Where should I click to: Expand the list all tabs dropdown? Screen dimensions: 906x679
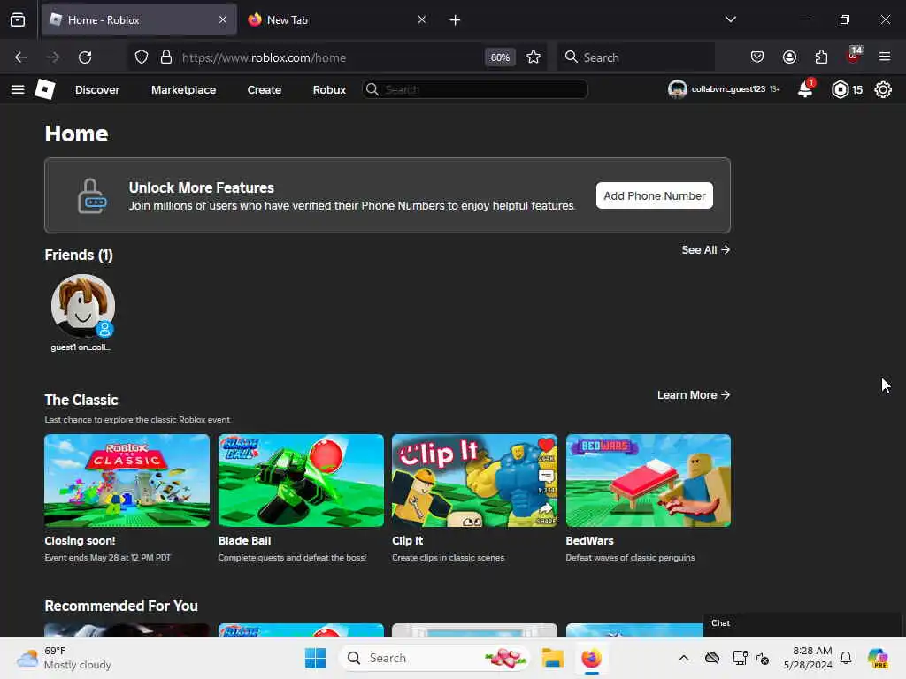pos(730,19)
